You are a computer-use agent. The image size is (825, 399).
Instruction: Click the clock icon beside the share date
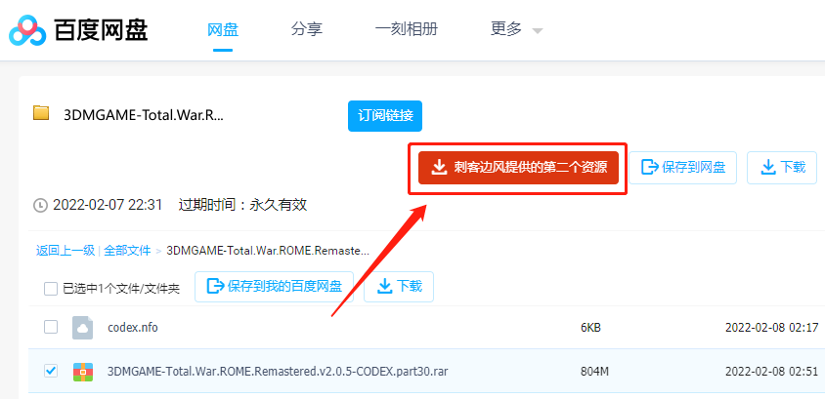40,205
